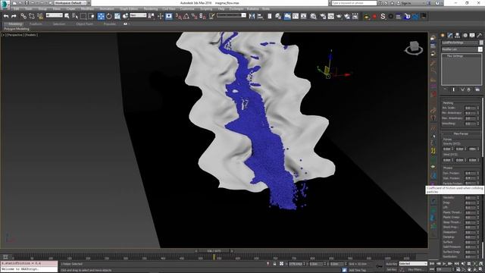Toggle the Angle Snap button
485x273 pixels.
click(186, 16)
